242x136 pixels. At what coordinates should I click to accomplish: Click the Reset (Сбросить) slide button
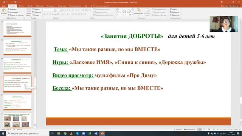click(x=37, y=12)
